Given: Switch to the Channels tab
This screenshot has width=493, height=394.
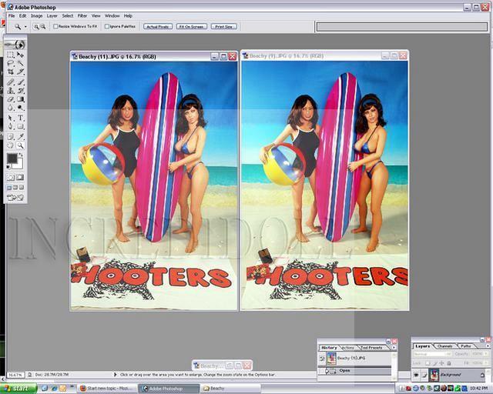Looking at the screenshot, I should pyautogui.click(x=445, y=346).
